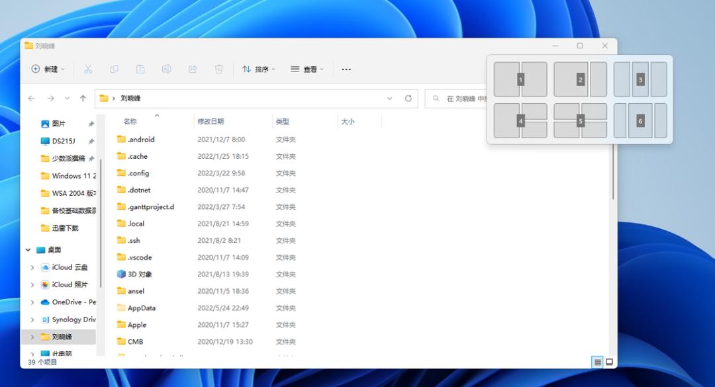Switch to large thumbnails view in status bar
Viewport: 715px width, 387px height.
tap(610, 362)
